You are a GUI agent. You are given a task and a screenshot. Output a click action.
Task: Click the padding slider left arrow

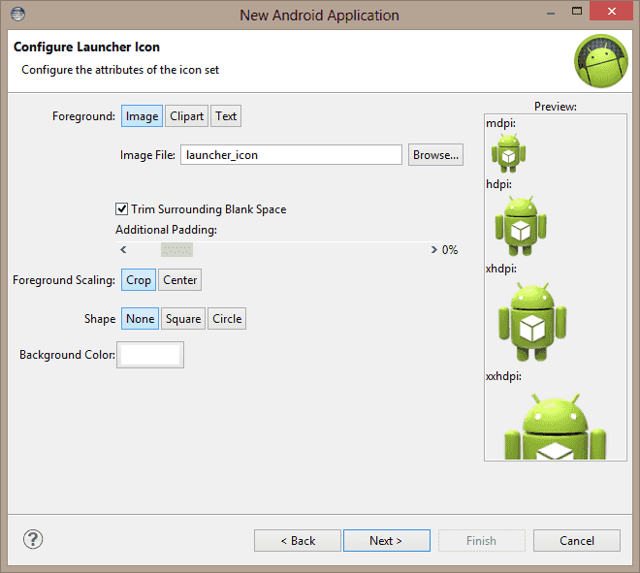(123, 249)
